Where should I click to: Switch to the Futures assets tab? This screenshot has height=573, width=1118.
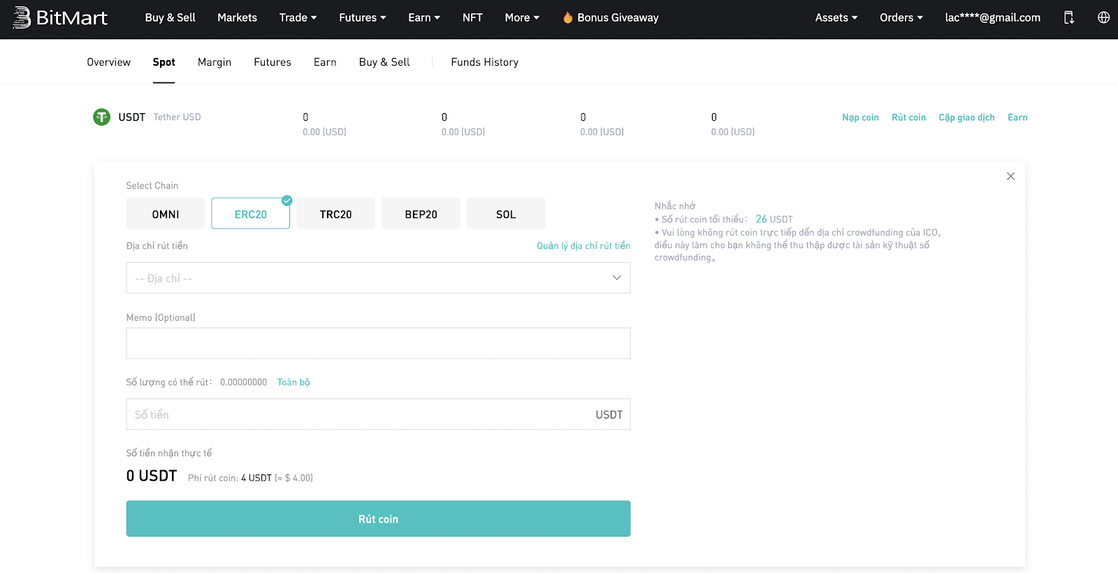pos(273,62)
